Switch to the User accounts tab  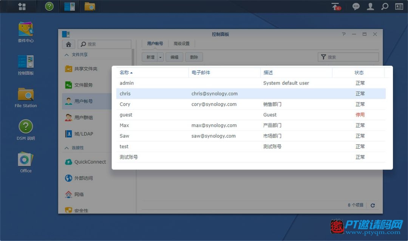click(x=155, y=44)
